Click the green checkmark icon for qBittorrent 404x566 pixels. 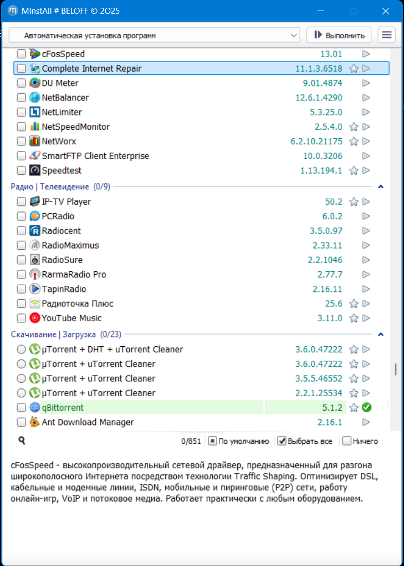[x=366, y=408]
